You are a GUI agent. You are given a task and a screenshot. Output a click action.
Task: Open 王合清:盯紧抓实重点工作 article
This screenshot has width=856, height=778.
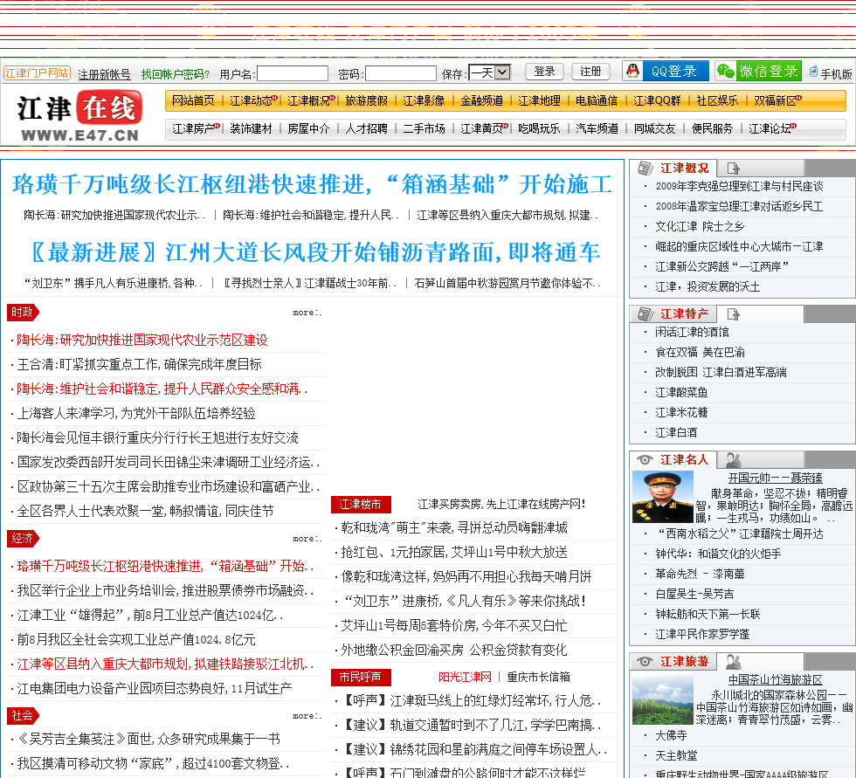coord(139,364)
